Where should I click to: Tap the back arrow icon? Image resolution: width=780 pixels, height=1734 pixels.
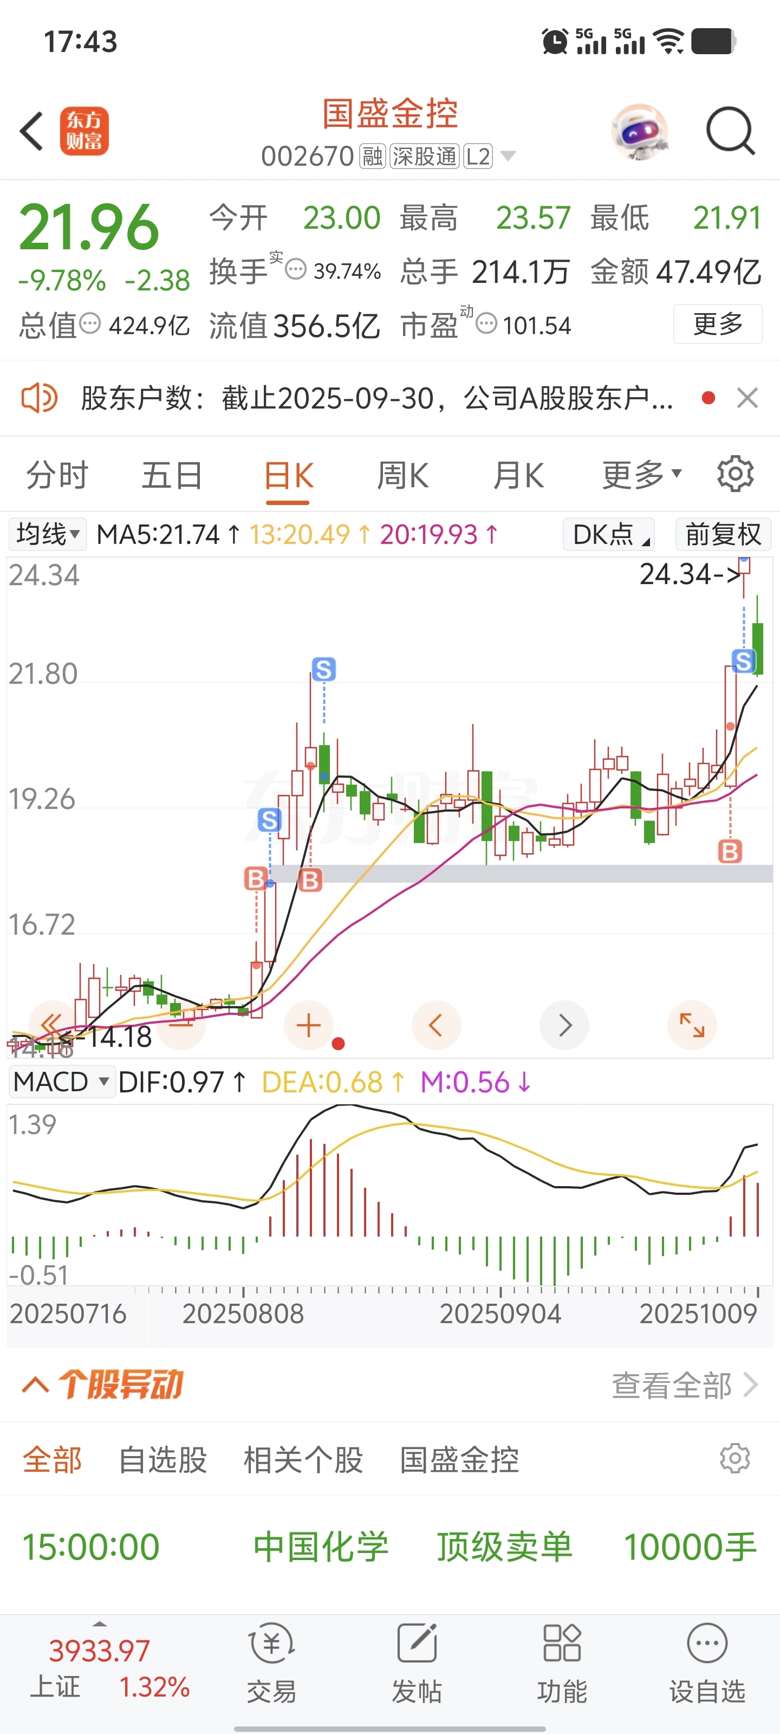pyautogui.click(x=31, y=131)
